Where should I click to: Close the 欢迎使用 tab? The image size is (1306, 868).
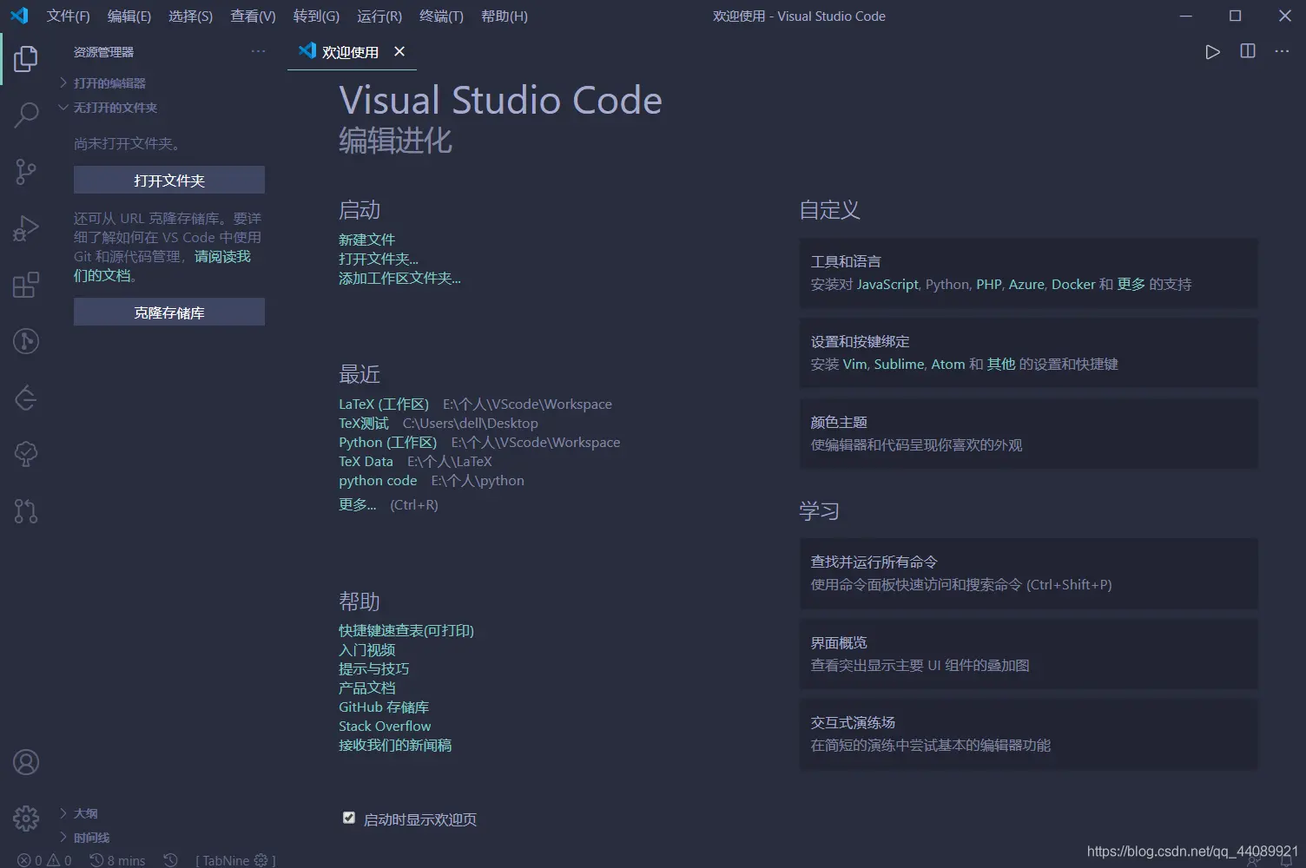point(399,51)
